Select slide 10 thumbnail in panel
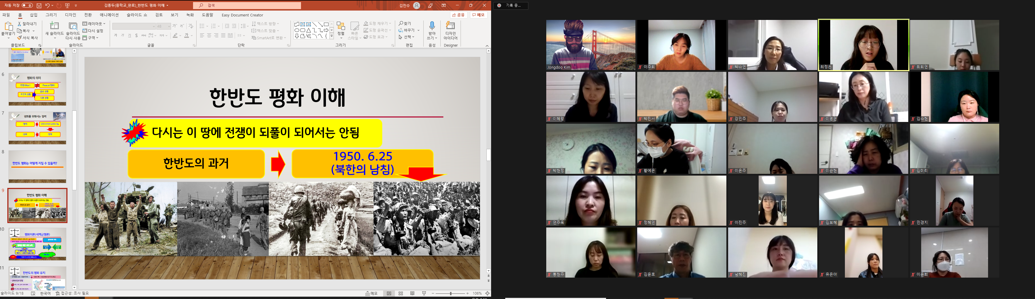 [x=37, y=244]
